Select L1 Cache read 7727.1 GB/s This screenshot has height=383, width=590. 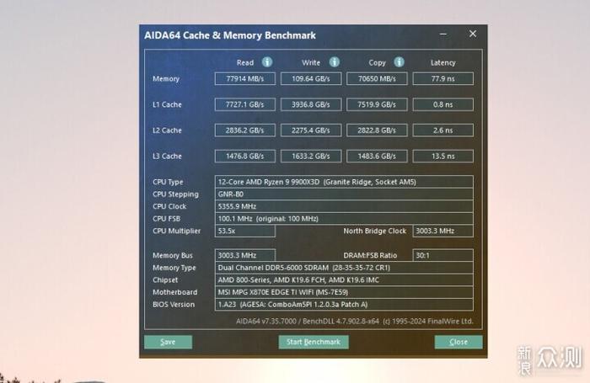click(245, 104)
